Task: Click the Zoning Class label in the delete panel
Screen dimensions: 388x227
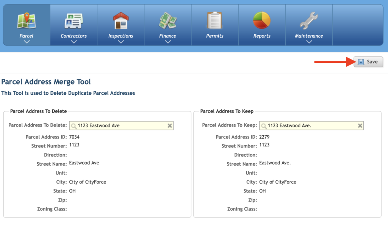Action: click(x=52, y=209)
